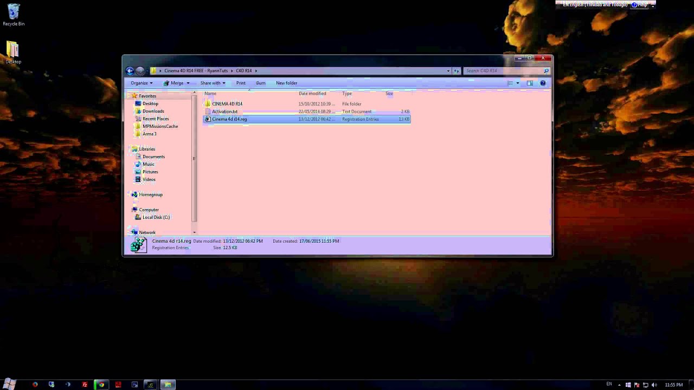Select Computer in the navigation pane
Viewport: 694px width, 390px height.
[149, 210]
